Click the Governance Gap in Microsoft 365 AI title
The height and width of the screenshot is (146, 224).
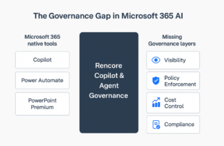click(x=108, y=16)
